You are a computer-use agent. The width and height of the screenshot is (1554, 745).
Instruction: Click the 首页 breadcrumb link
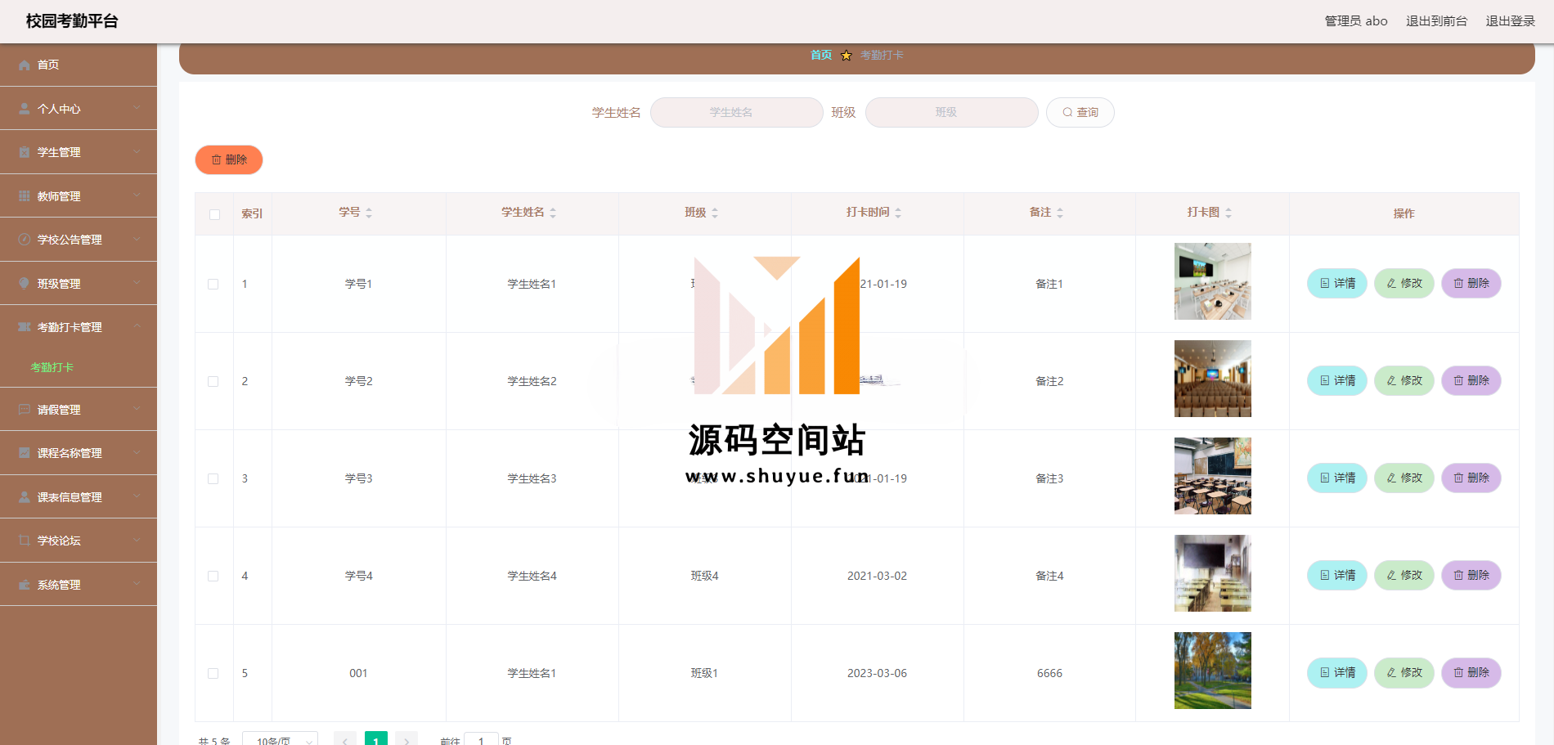click(x=821, y=56)
